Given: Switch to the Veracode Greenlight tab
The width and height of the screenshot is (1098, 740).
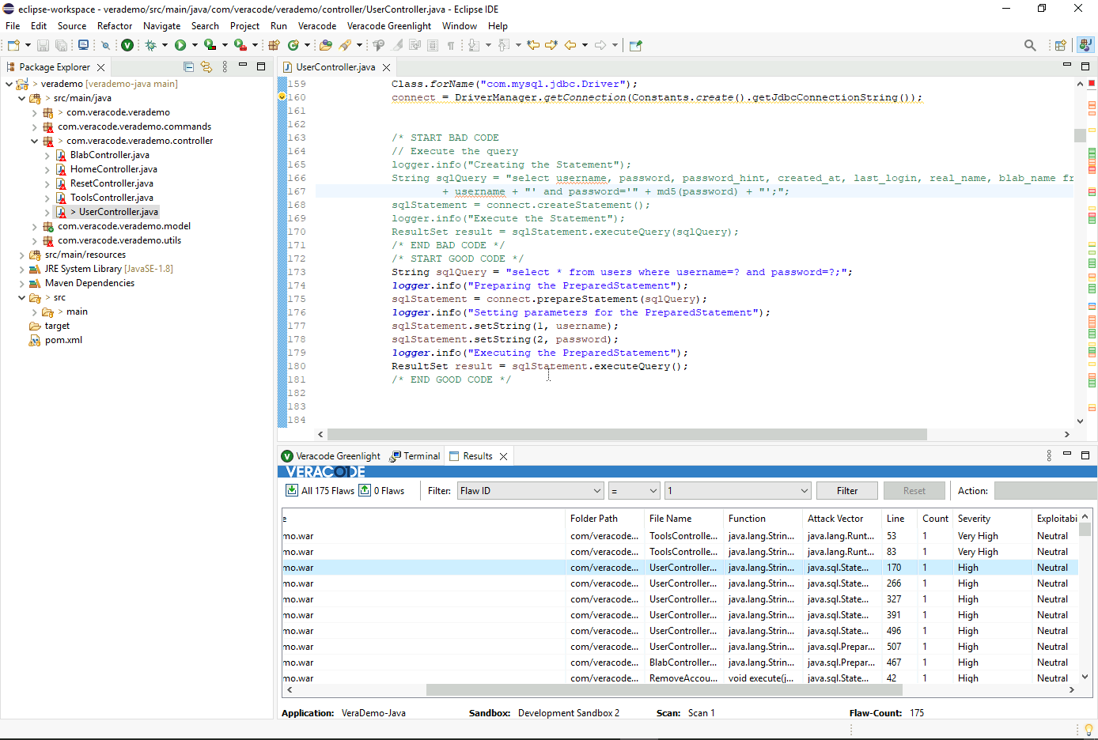Looking at the screenshot, I should coord(331,456).
